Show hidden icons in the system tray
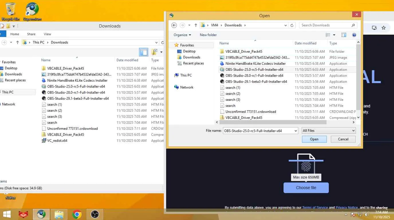This screenshot has width=394, height=220. (x=346, y=215)
